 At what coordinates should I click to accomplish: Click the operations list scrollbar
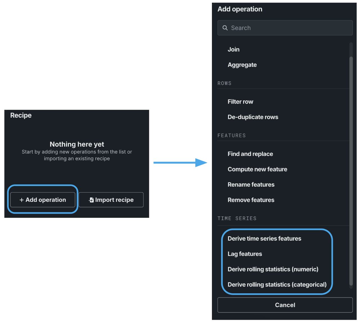tap(351, 169)
